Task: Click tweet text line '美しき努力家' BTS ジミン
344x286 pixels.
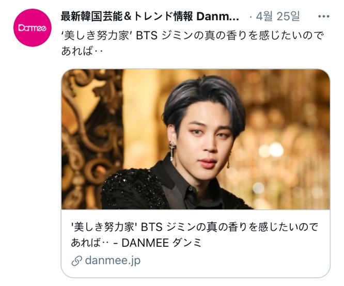Action: 192,36
